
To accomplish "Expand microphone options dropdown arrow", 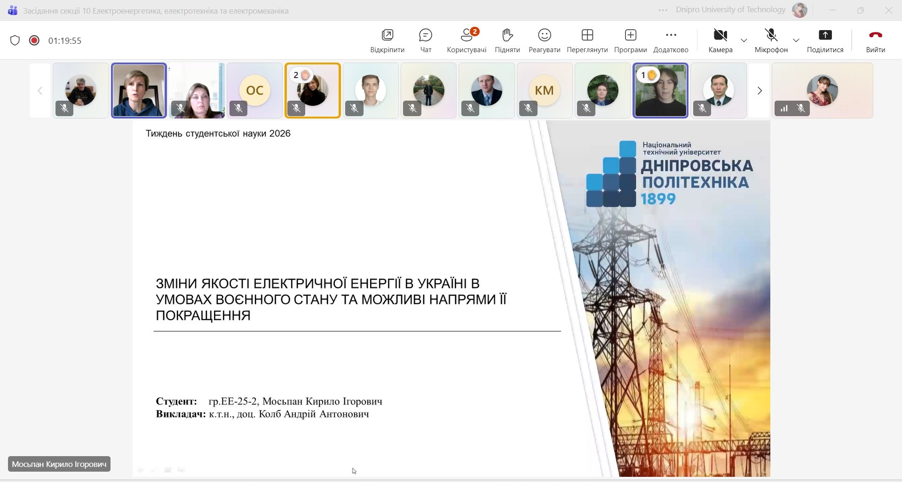I will (x=796, y=40).
